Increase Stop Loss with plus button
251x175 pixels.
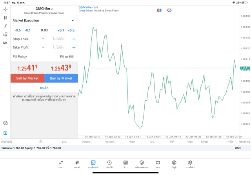click(74, 39)
